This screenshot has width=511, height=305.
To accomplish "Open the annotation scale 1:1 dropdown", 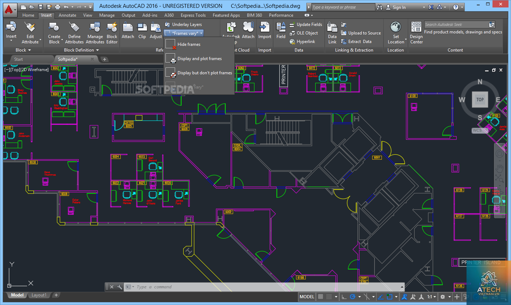I will [431, 297].
